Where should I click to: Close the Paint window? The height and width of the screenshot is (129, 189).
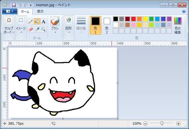182,5
